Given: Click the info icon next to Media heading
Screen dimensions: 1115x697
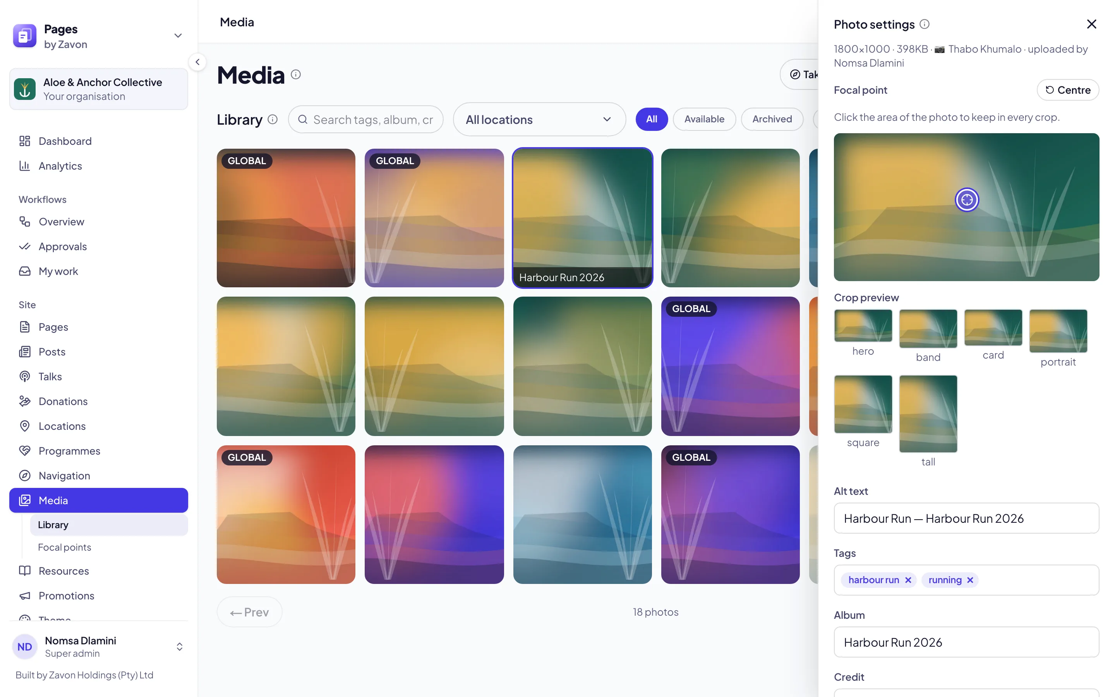Looking at the screenshot, I should pos(296,74).
